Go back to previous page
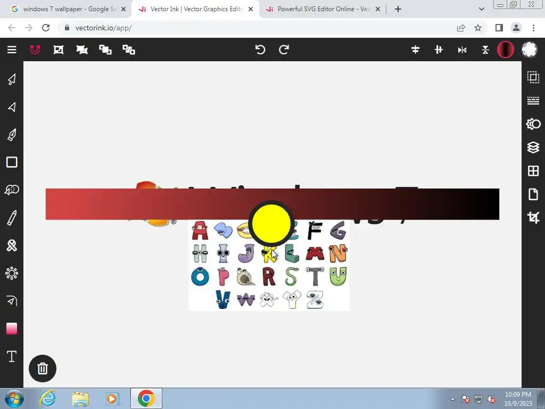Viewport: 545px width, 409px height. point(12,28)
